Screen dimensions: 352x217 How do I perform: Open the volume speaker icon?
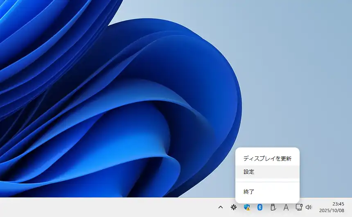[x=309, y=208]
